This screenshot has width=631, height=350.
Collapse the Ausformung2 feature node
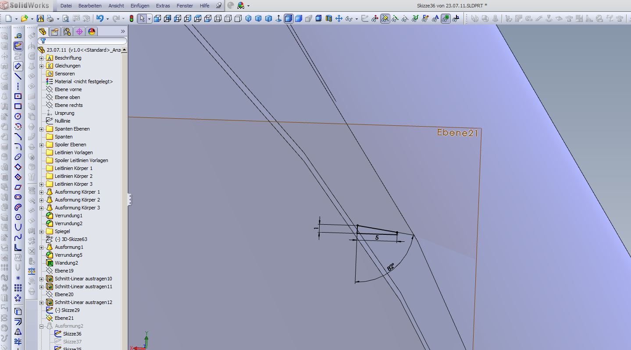point(42,326)
